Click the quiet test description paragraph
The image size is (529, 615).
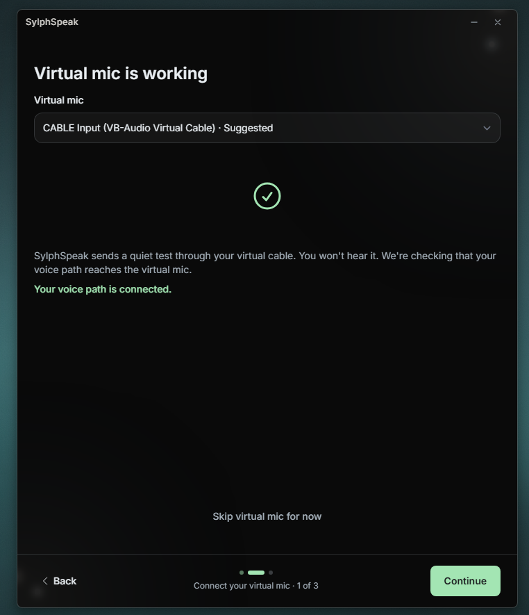[x=265, y=263]
